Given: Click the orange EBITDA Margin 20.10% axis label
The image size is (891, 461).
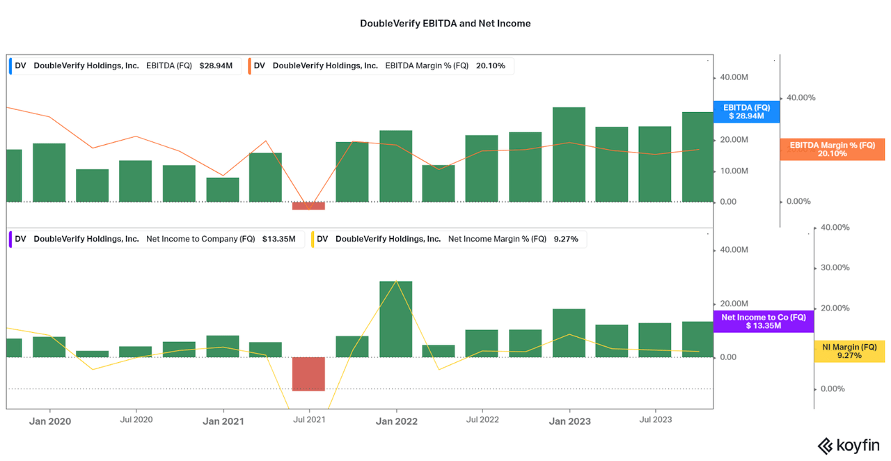Looking at the screenshot, I should pyautogui.click(x=833, y=149).
